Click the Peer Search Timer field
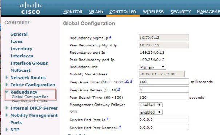Screen dimensions: 220x135 [164, 97]
